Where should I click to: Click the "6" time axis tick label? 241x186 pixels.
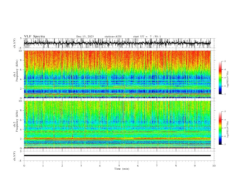pyautogui.click(x=138, y=166)
